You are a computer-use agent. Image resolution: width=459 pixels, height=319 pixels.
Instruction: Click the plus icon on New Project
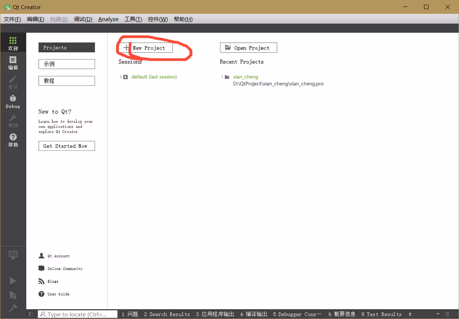[126, 47]
